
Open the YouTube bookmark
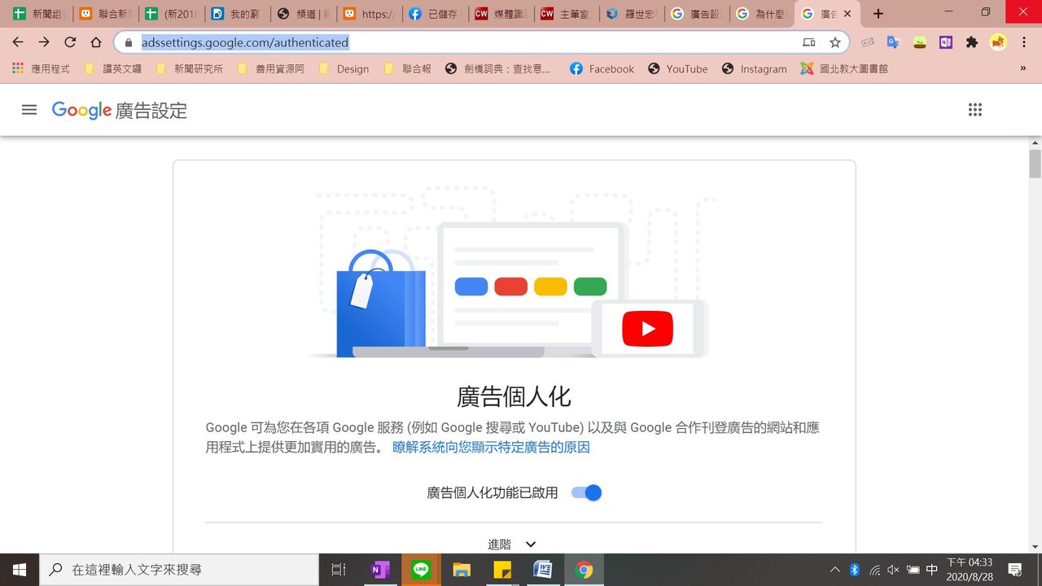pos(678,68)
